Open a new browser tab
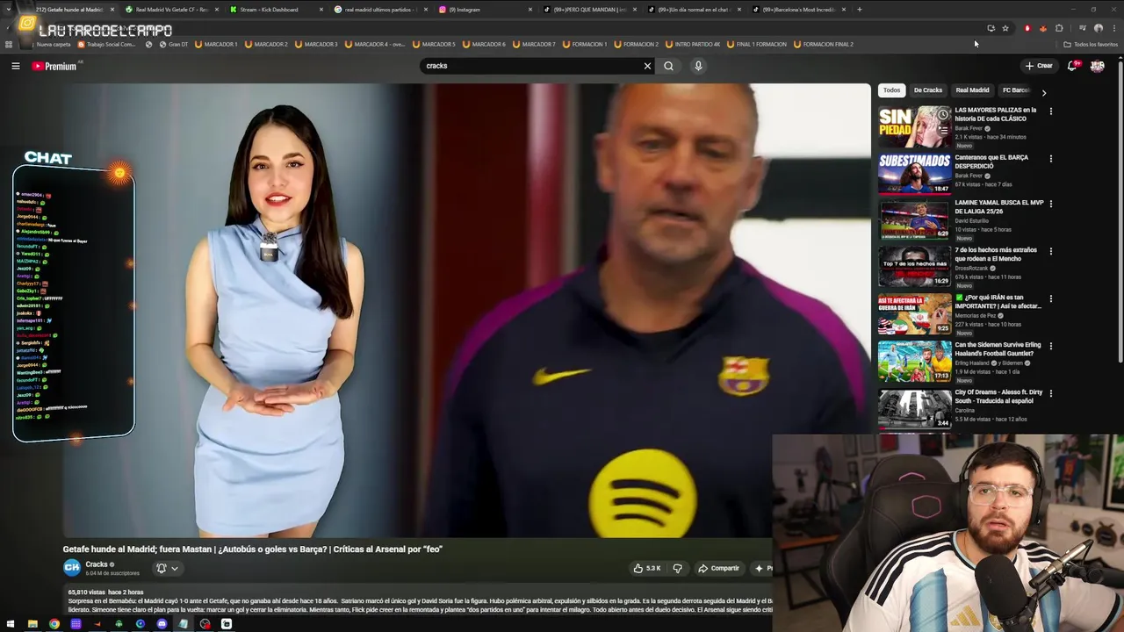This screenshot has width=1124, height=632. click(x=859, y=10)
